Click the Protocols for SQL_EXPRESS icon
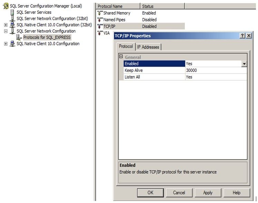The image size is (258, 203). (x=19, y=37)
